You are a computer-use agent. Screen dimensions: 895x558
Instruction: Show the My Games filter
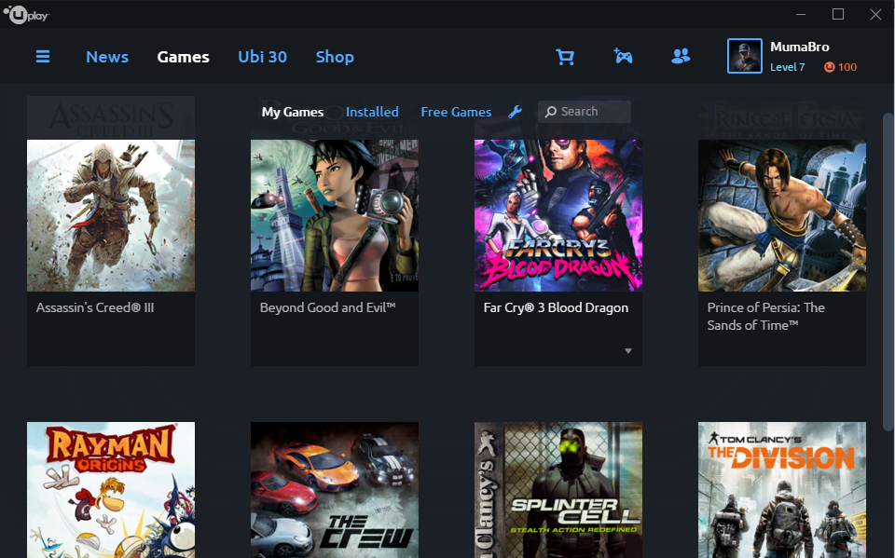(292, 112)
